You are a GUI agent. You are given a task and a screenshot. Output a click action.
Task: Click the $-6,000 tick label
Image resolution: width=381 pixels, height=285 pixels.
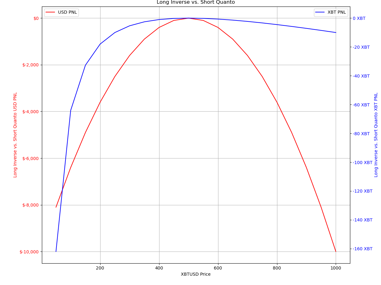point(30,158)
